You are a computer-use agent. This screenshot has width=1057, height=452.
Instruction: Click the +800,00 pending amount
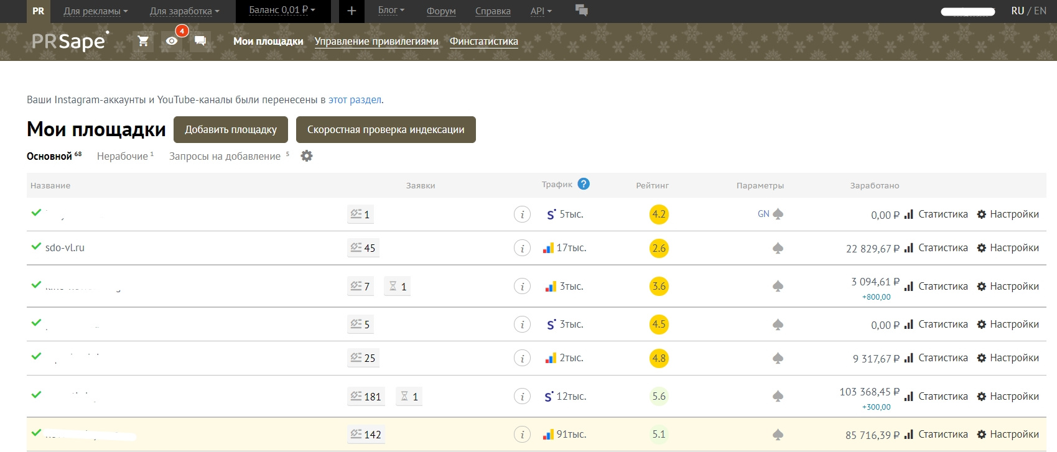pos(877,297)
